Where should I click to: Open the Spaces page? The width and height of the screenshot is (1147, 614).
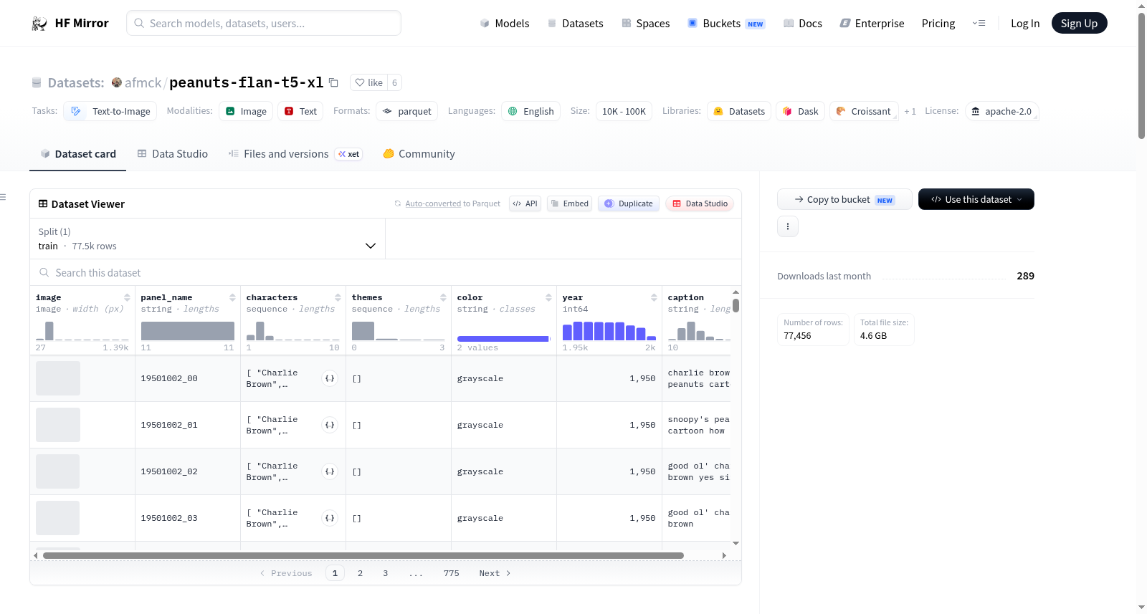click(646, 24)
